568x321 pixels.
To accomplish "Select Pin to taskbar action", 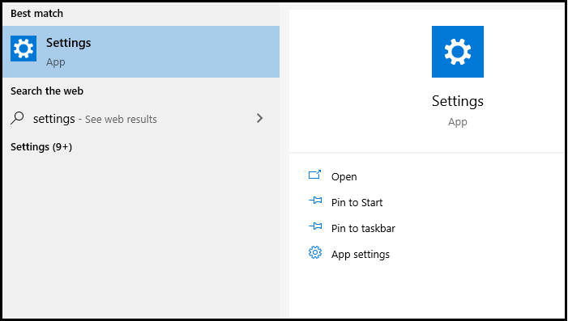I will click(363, 229).
